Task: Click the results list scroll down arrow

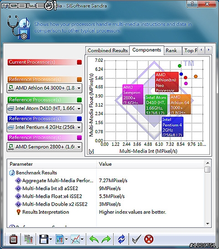Action: tap(208, 224)
